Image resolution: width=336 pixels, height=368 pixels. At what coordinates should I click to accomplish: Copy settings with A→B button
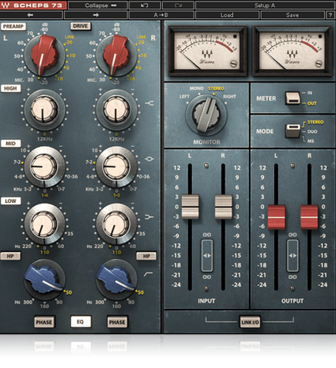coord(161,15)
